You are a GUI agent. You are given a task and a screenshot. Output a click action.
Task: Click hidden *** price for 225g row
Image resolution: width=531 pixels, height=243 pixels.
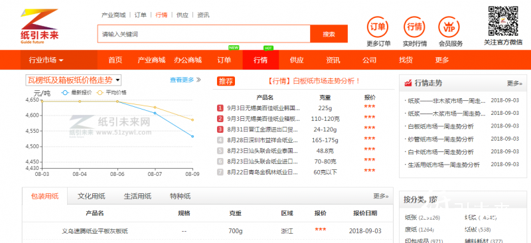pyautogui.click(x=370, y=107)
